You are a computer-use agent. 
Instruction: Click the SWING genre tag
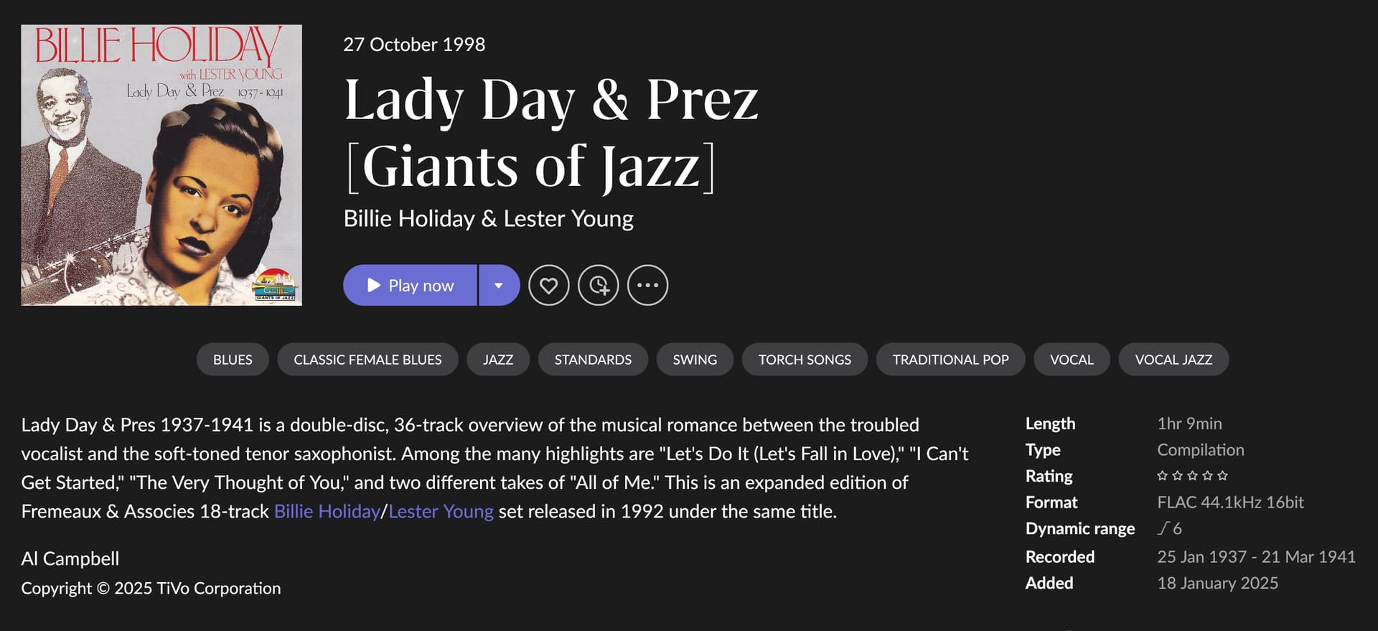[x=695, y=360]
